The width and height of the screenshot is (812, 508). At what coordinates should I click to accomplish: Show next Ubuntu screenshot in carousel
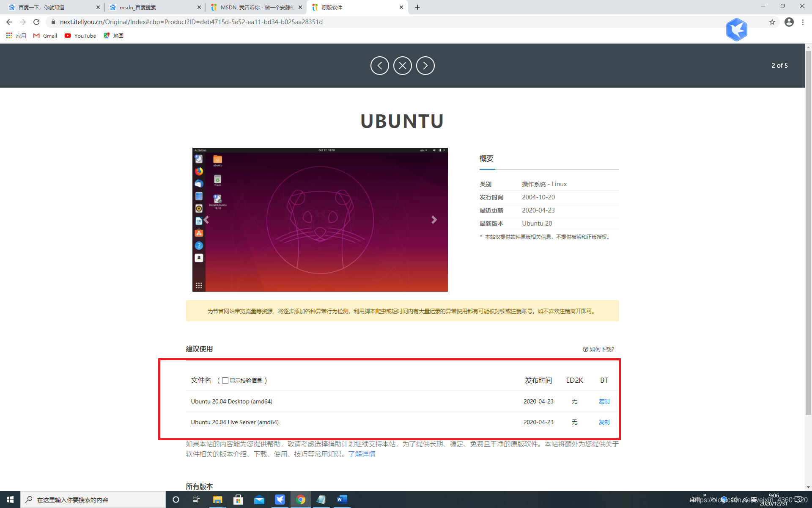[434, 220]
